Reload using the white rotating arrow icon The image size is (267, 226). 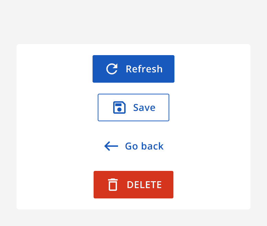[112, 69]
